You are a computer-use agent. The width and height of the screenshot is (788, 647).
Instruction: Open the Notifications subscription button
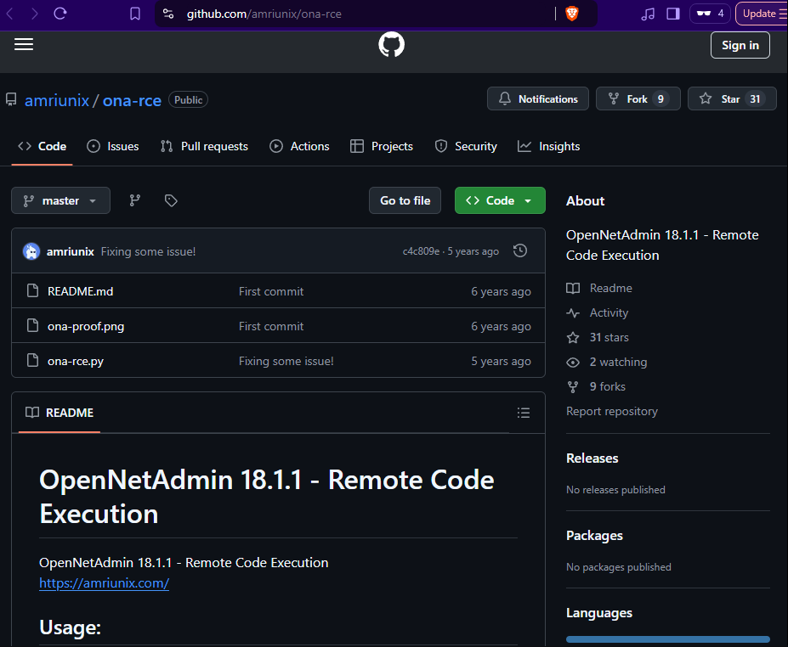(538, 99)
